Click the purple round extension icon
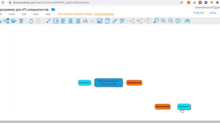 click(x=206, y=2)
